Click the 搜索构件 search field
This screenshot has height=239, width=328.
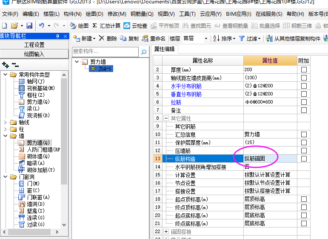pos(105,52)
